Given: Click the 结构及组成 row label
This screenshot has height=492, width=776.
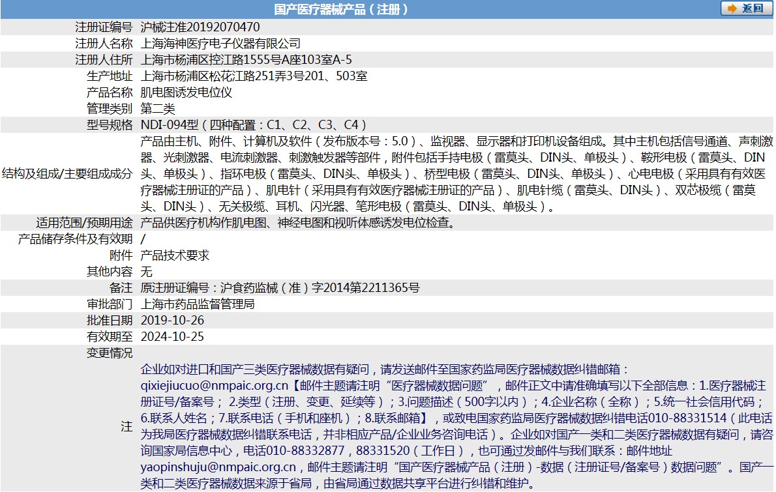Looking at the screenshot, I should [x=67, y=173].
